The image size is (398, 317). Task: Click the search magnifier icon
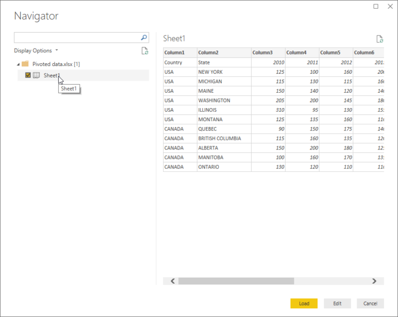[x=144, y=38]
